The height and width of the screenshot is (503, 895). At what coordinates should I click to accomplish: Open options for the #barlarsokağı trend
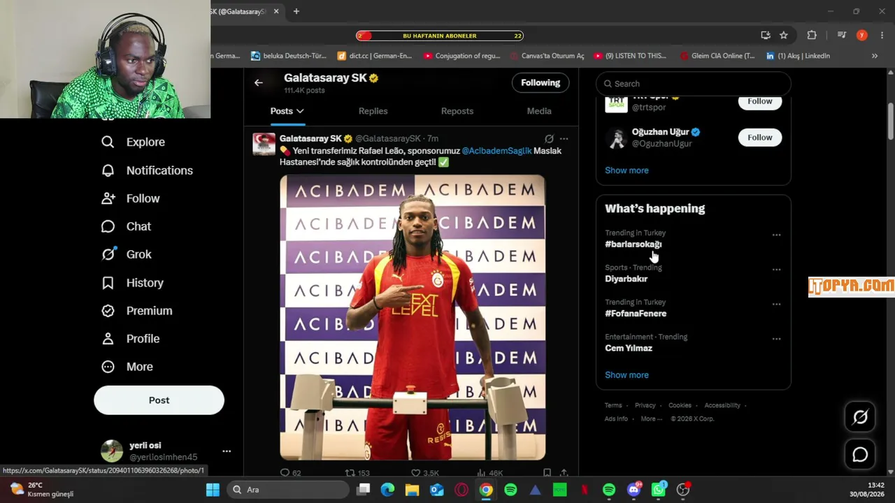point(776,235)
